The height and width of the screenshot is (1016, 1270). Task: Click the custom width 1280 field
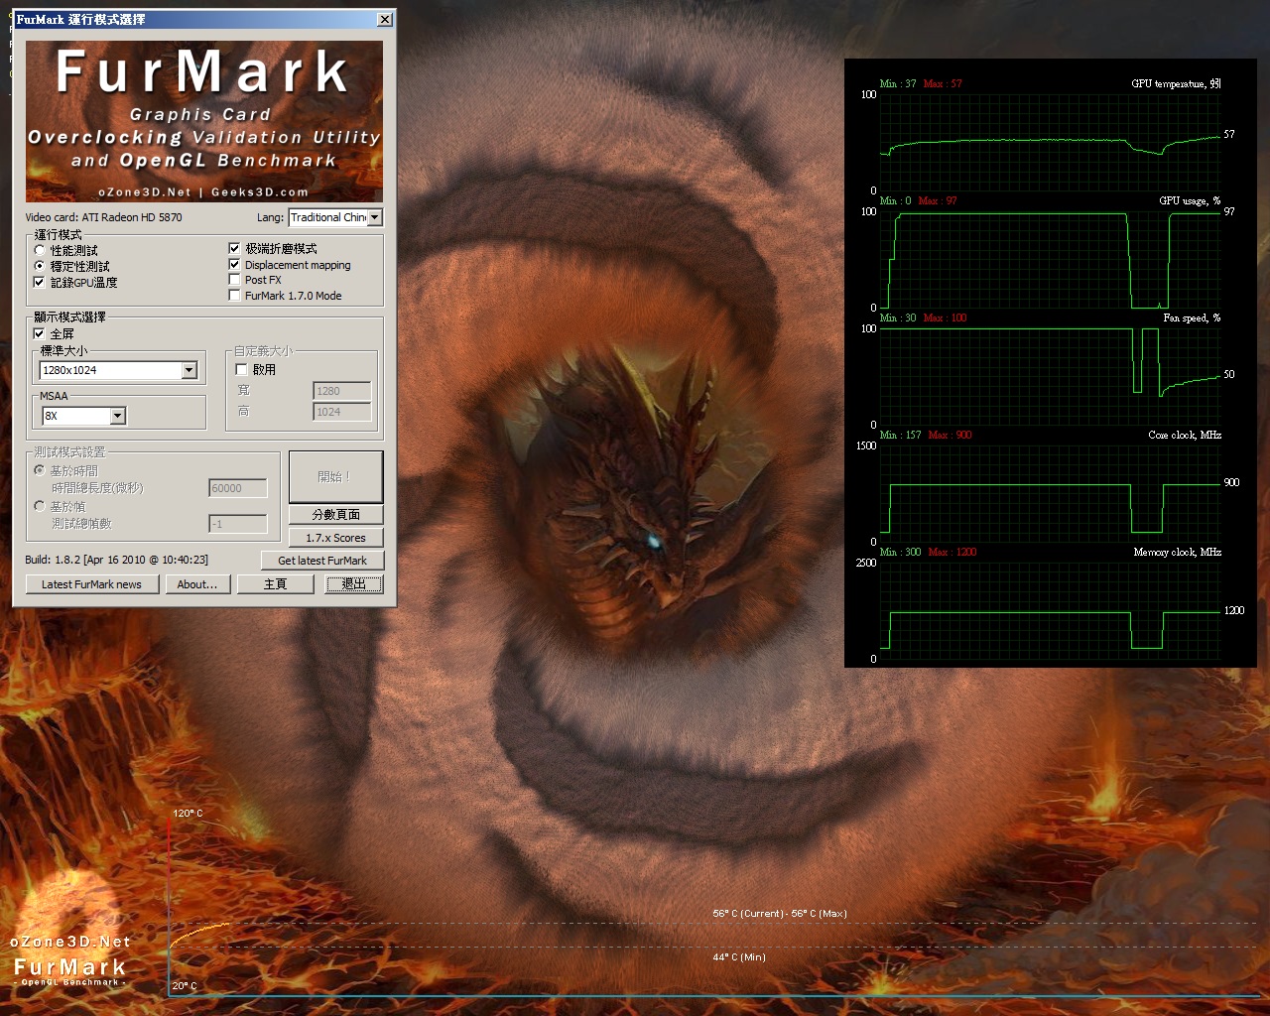click(x=342, y=391)
